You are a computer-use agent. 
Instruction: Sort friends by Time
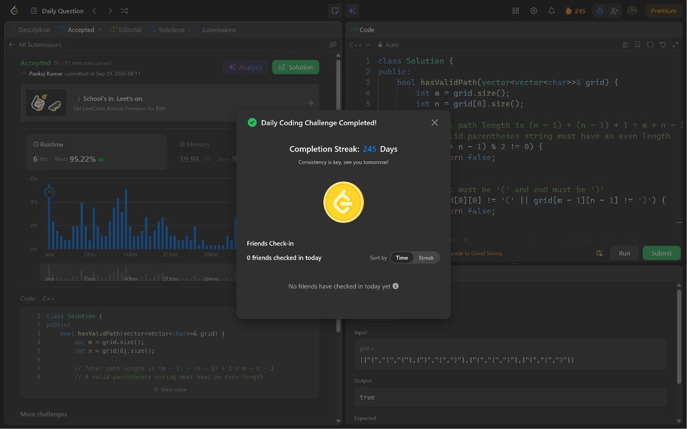click(402, 258)
